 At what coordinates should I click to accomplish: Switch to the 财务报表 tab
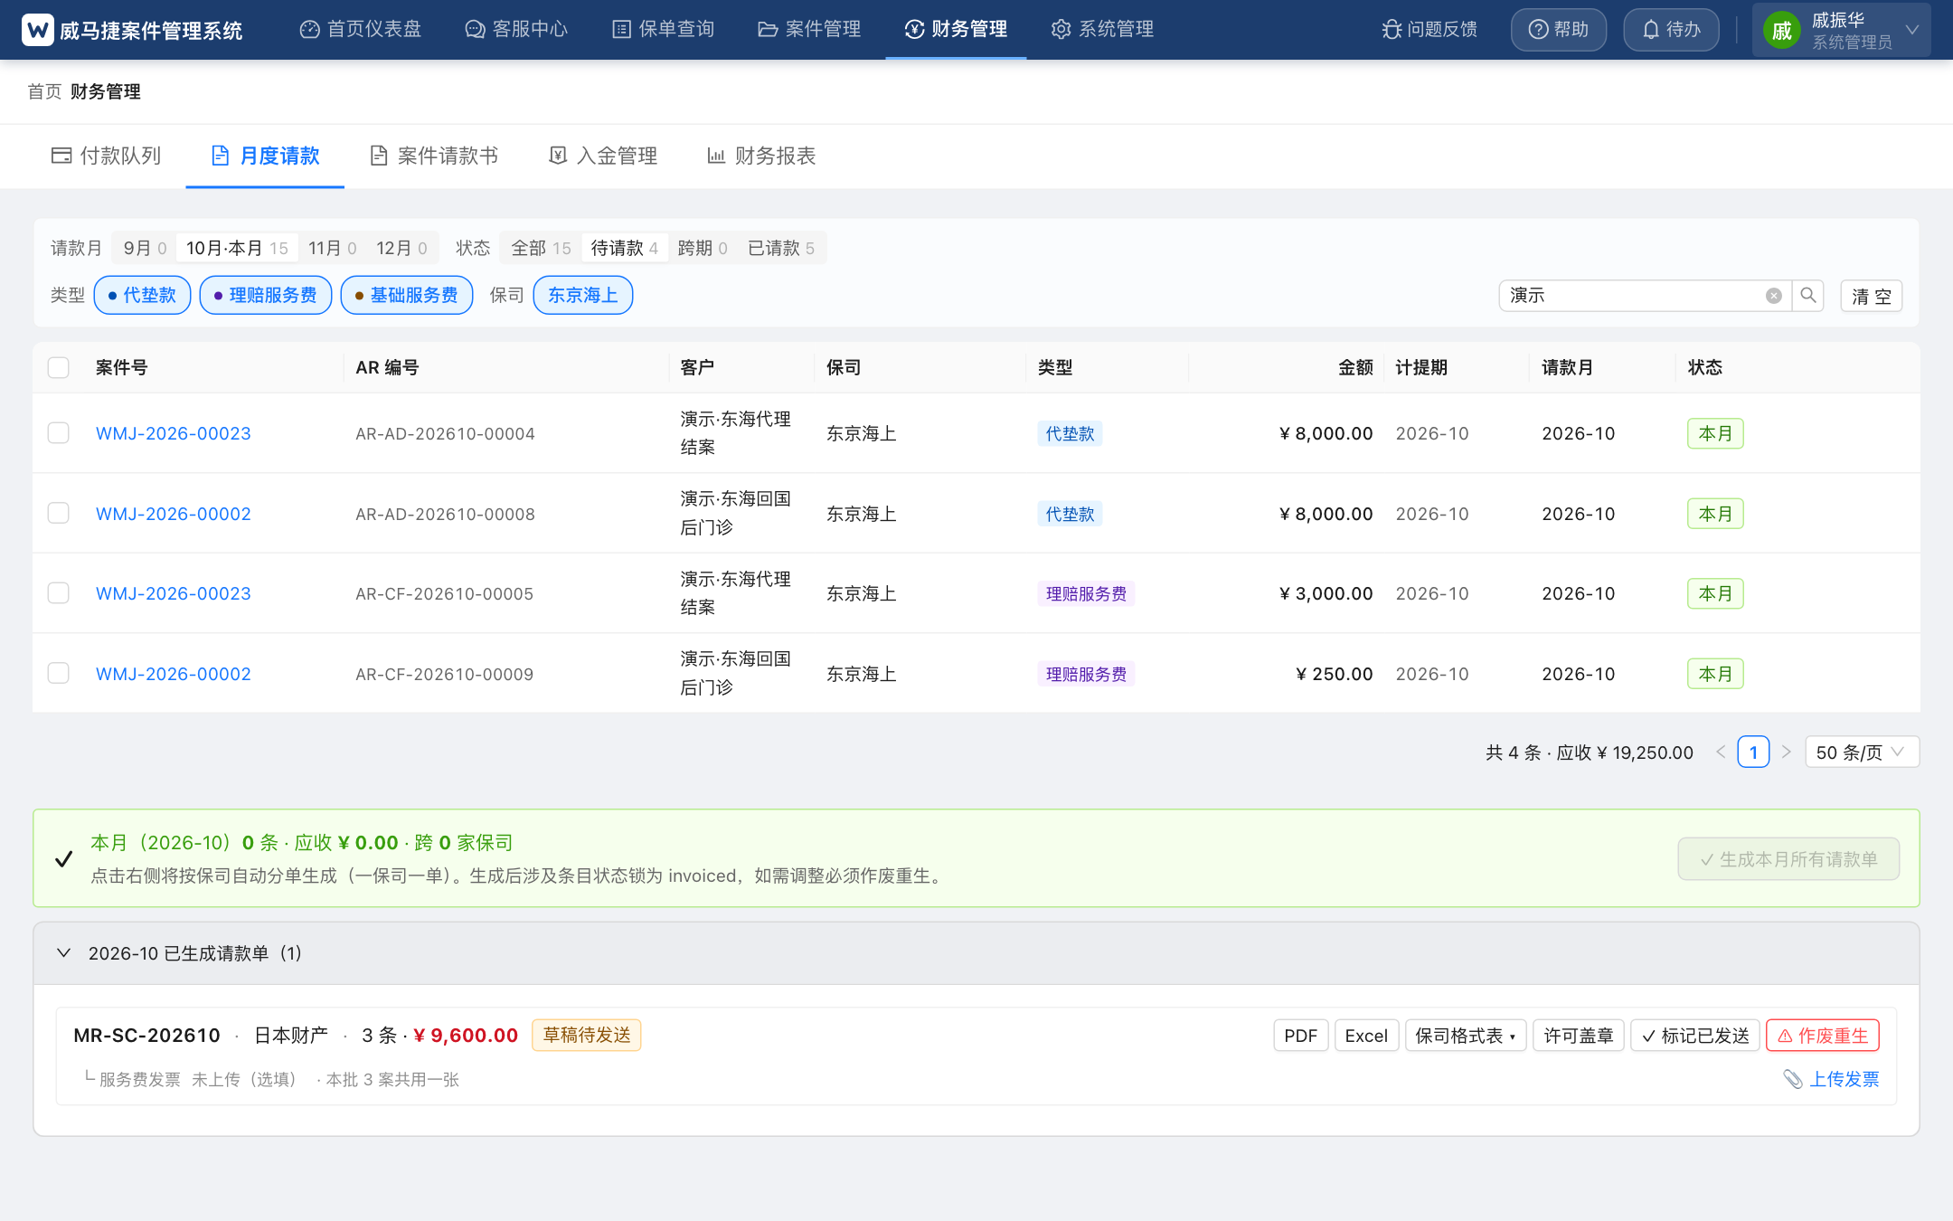[x=761, y=156]
